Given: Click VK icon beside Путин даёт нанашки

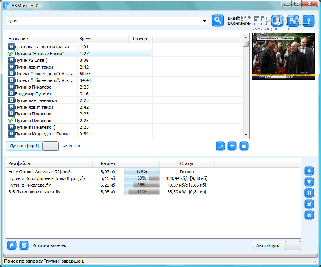Looking at the screenshot, I should click(11, 100).
